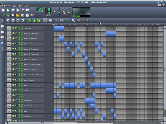Image resolution: width=166 pixels, height=124 pixels.
Task: Add a sample track
Action: [x=34, y=20]
